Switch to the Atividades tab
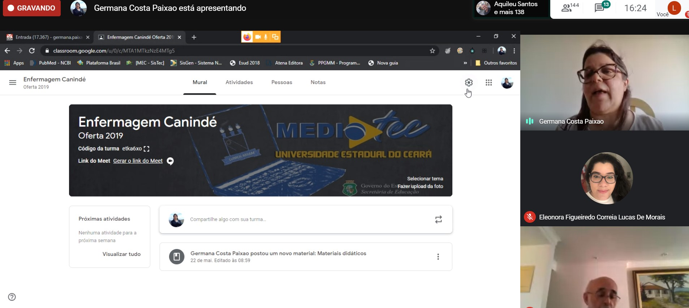 (239, 82)
